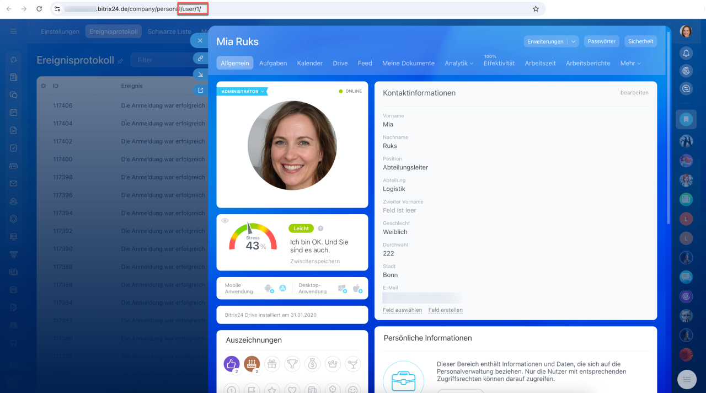Bookmark the page with the star icon

pyautogui.click(x=536, y=9)
